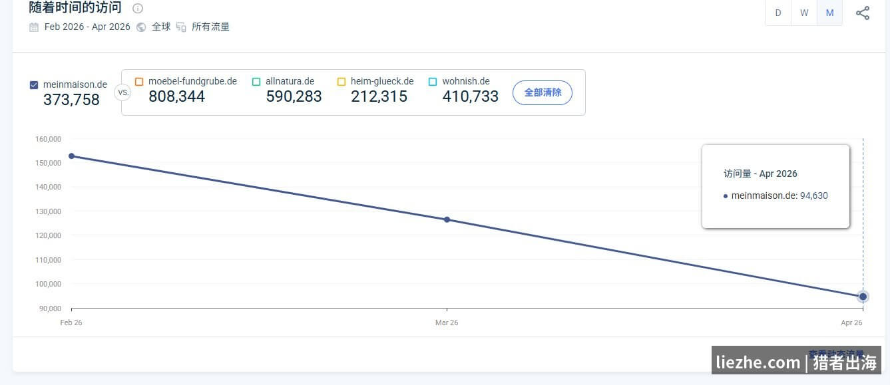Viewport: 890px width, 385px height.
Task: Click the heim-glueck.de domain label
Action: click(382, 82)
